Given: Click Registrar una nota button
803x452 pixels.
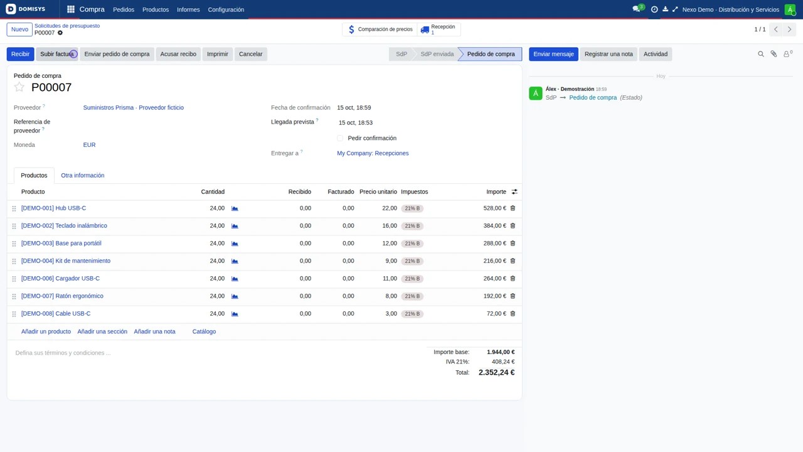Looking at the screenshot, I should [x=609, y=54].
